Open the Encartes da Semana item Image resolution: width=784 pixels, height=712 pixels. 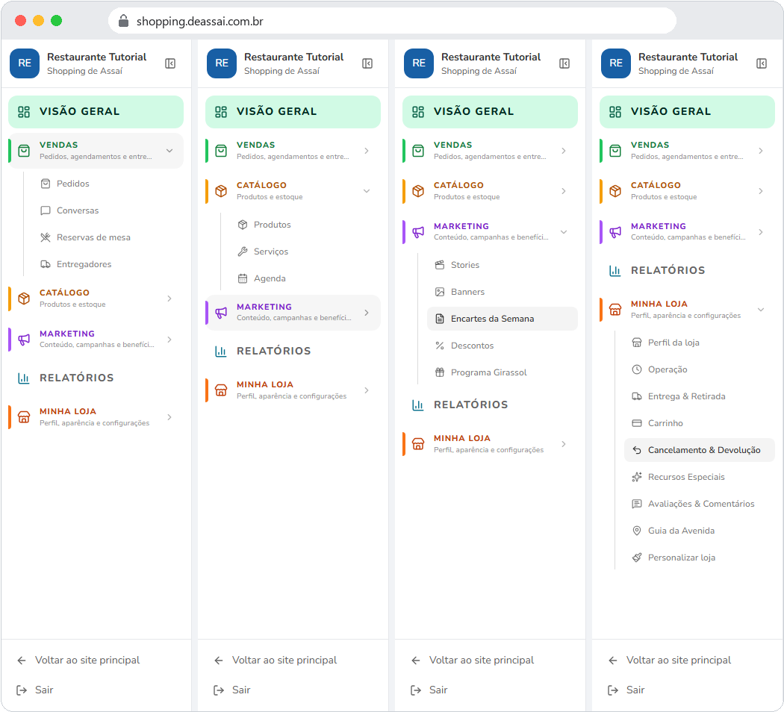[502, 319]
